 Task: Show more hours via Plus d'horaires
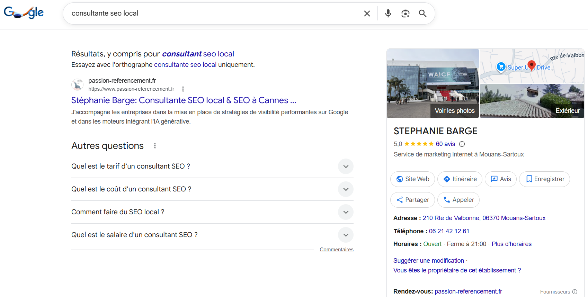[511, 244]
